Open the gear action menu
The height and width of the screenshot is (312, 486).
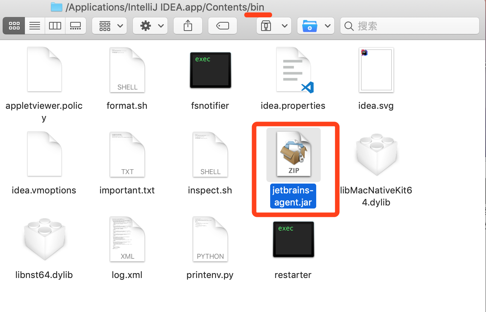[150, 26]
